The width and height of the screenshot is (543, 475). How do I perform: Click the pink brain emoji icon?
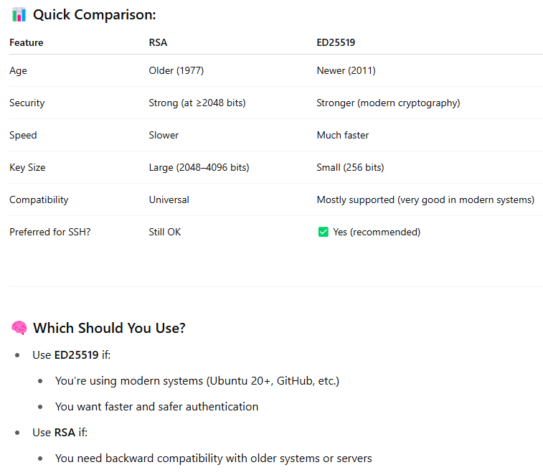click(19, 328)
